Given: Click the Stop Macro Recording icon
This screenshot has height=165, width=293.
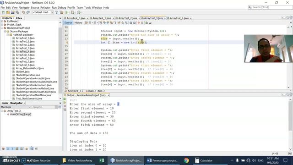Looking at the screenshot, I should (x=142, y=22).
